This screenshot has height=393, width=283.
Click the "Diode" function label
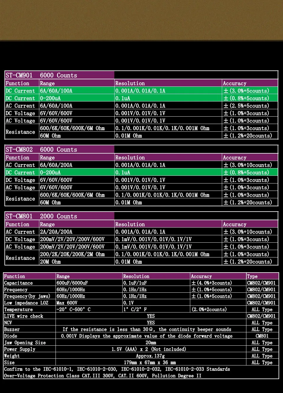tap(11, 336)
